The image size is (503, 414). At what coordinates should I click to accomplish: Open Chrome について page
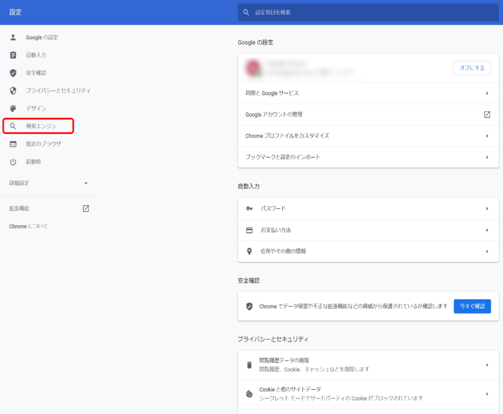click(28, 227)
